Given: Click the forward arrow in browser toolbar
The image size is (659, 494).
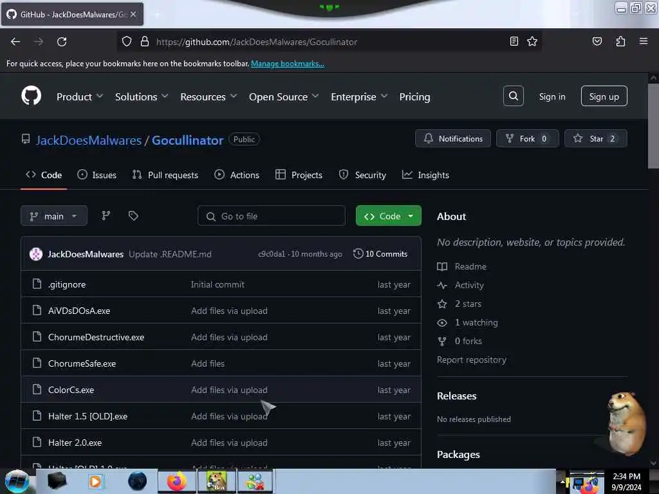Looking at the screenshot, I should 38,42.
